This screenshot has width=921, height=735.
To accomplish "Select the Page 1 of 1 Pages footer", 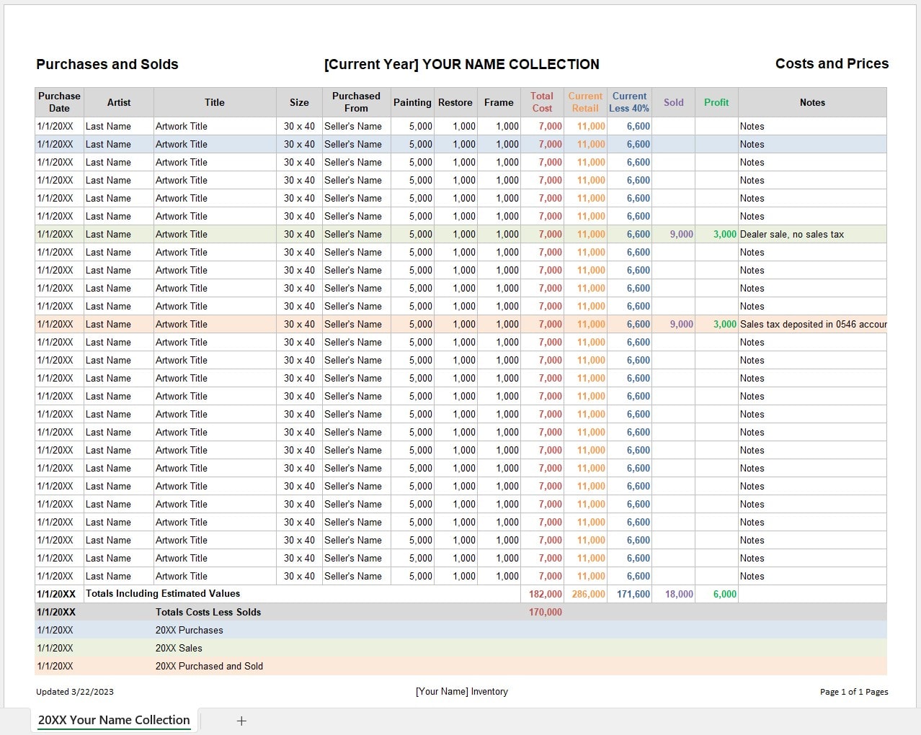I will point(854,692).
